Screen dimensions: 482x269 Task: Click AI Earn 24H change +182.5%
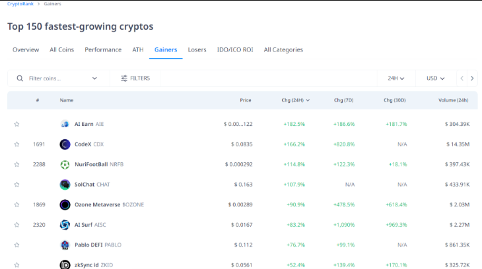pos(294,124)
